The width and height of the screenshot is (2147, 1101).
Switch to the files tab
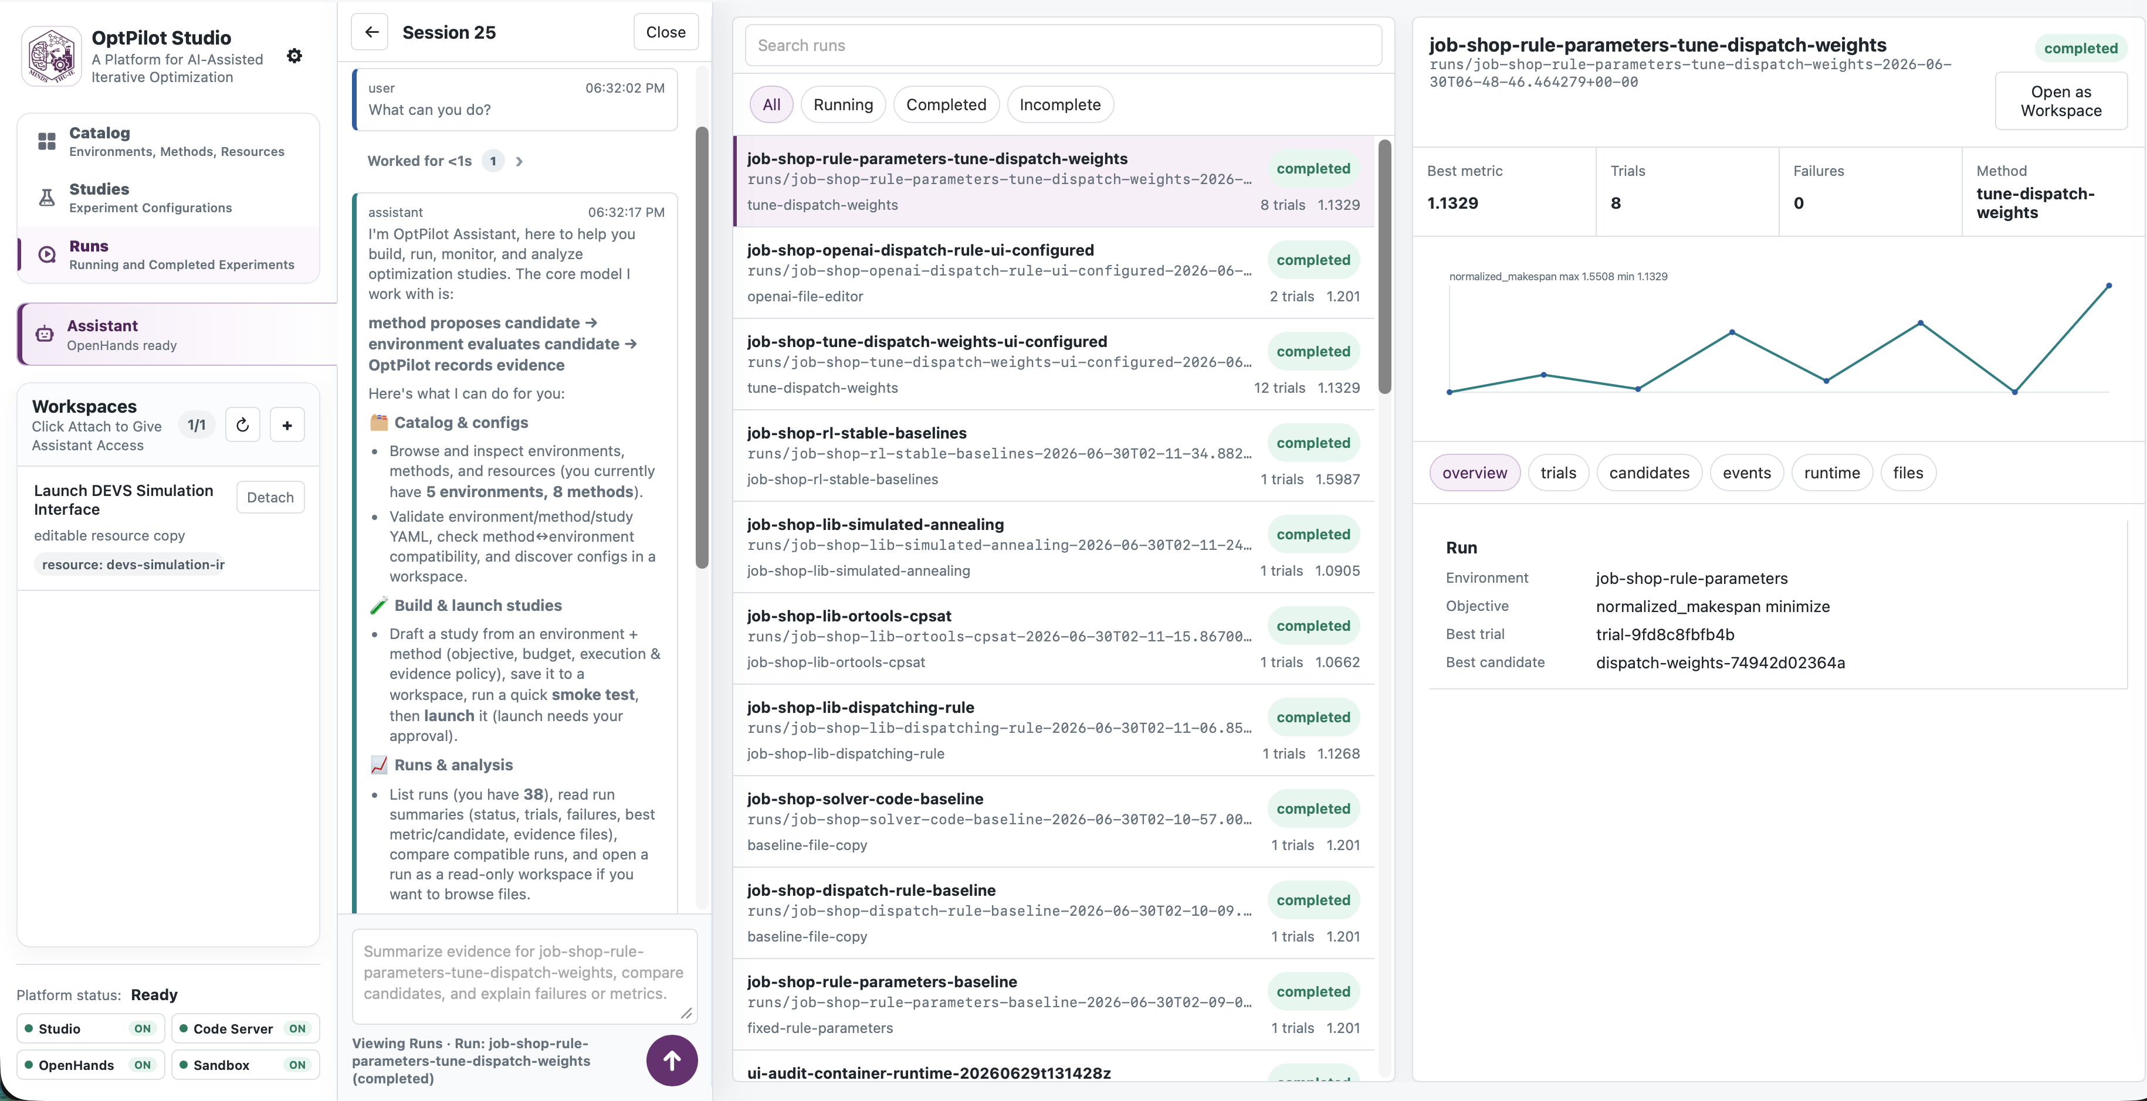[1908, 472]
